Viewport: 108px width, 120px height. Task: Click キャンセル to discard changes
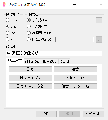tap(93, 114)
